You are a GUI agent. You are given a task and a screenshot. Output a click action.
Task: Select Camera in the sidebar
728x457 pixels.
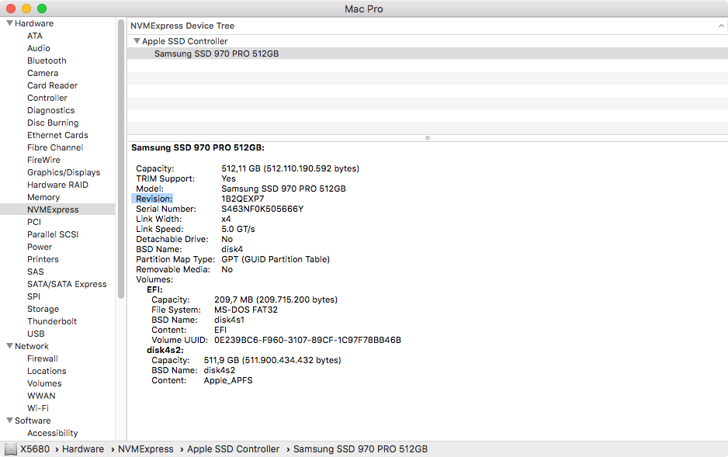pos(43,73)
